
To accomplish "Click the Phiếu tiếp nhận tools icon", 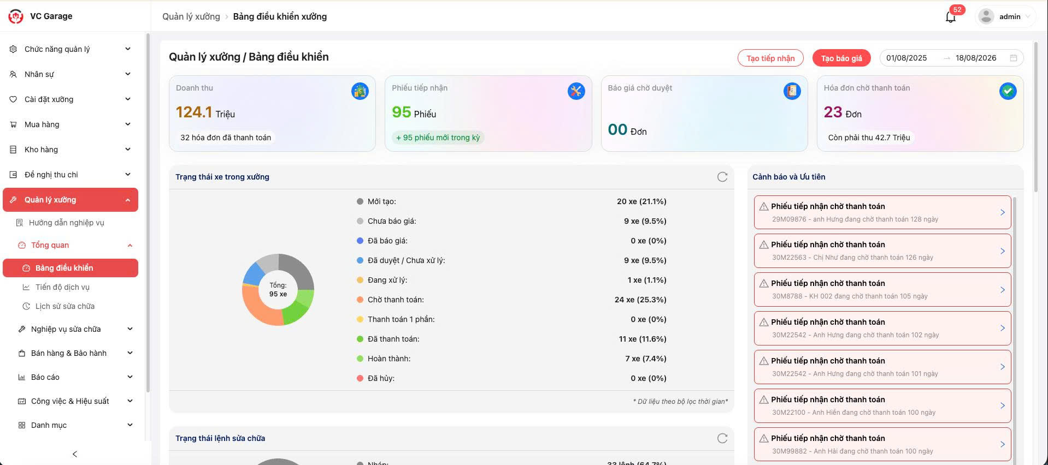I will click(x=576, y=91).
